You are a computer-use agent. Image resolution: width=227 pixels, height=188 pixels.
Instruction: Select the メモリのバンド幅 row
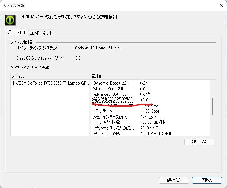151,122
